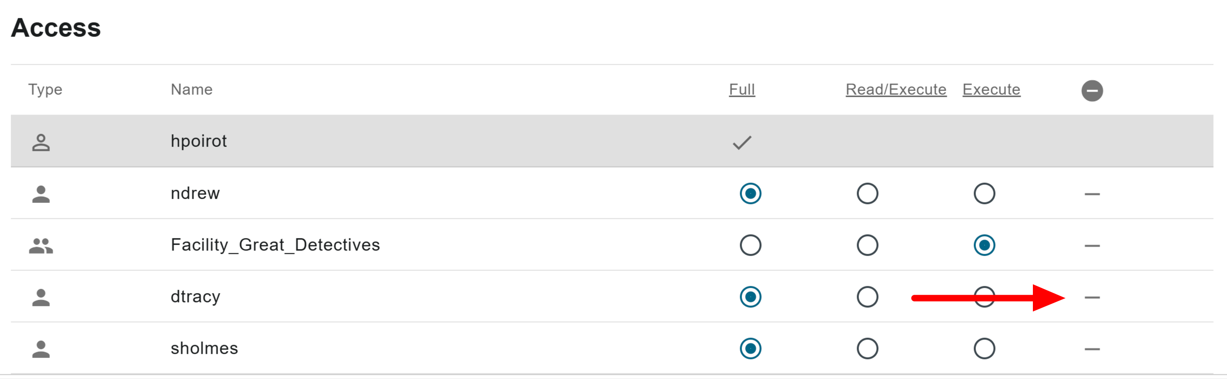Click the Execute column header link
Screen dimensions: 1227x379
pyautogui.click(x=991, y=89)
